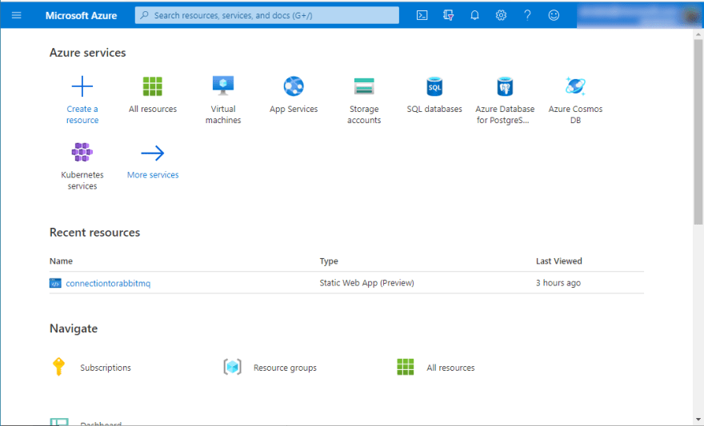
Task: Open the App Services icon
Action: tap(294, 86)
